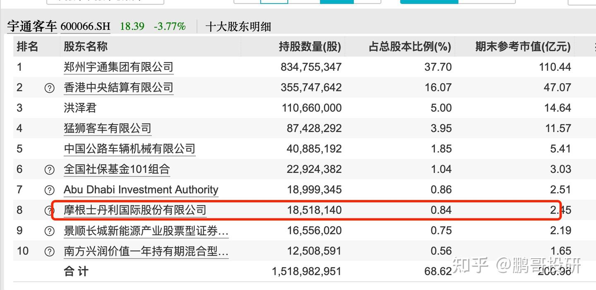Open 景顺长城新能源产业股票型证券 fund link
The image size is (596, 290).
point(146,231)
